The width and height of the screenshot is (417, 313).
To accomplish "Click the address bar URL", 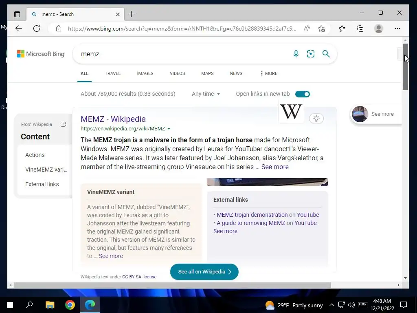I will [182, 29].
